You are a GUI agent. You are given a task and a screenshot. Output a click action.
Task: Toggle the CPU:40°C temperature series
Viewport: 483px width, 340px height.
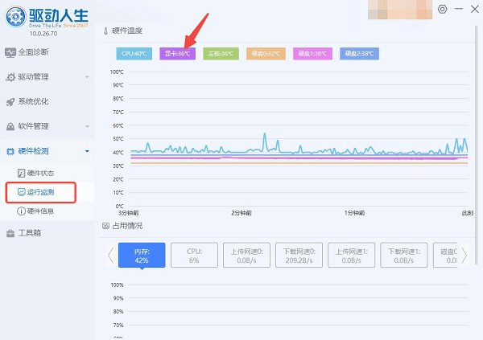(134, 54)
